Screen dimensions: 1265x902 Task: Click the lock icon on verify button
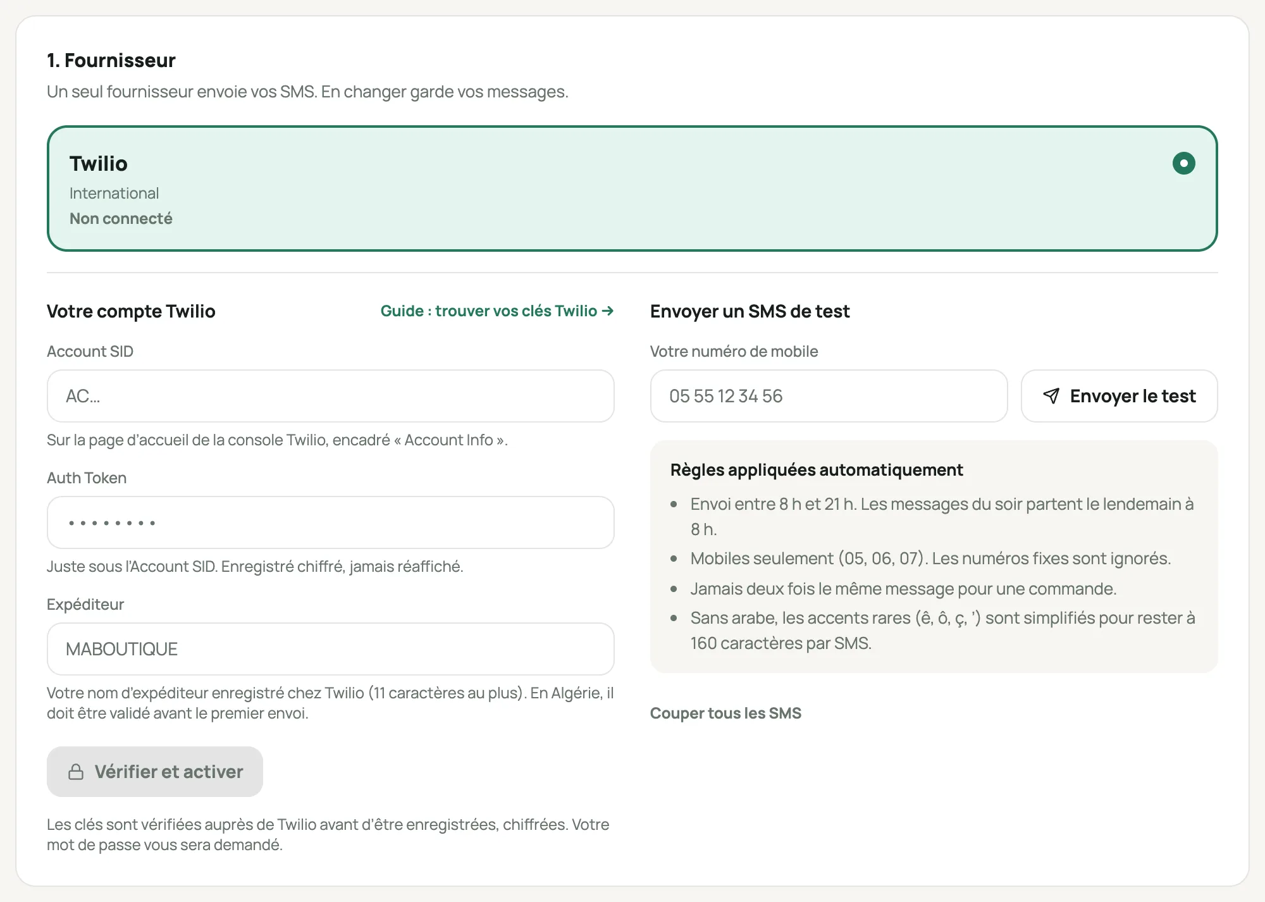coord(76,772)
